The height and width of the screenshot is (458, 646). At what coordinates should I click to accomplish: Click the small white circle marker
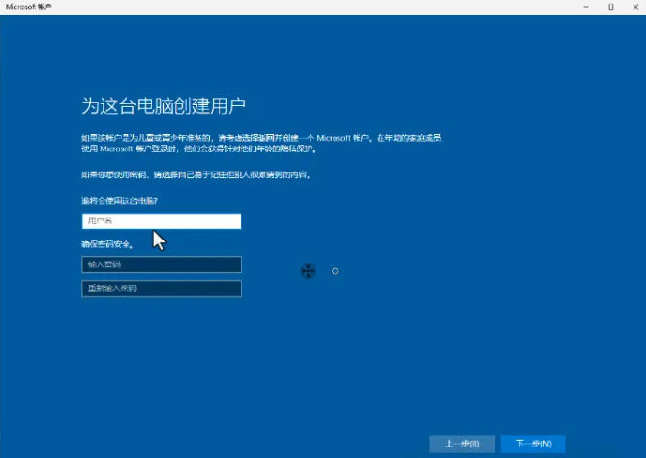[335, 271]
